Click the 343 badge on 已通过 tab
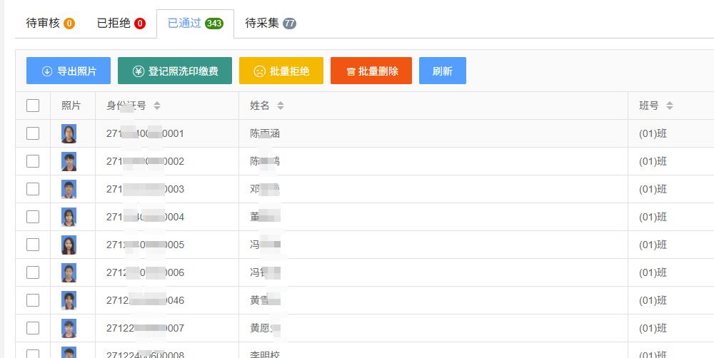 (x=213, y=24)
